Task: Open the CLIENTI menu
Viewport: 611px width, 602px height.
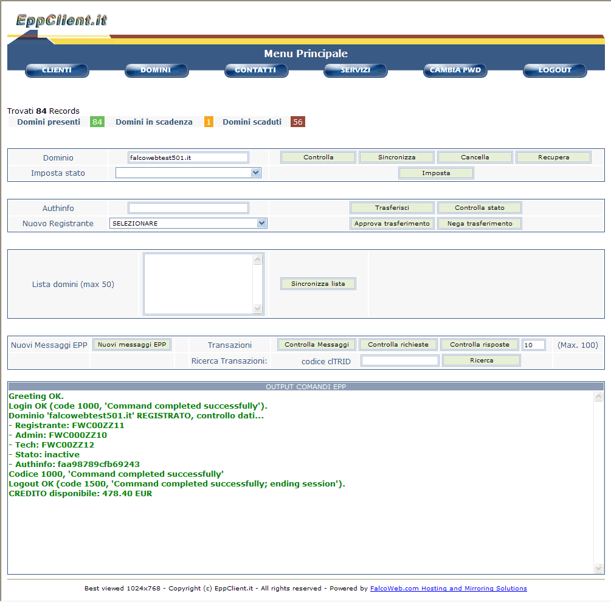Action: point(57,71)
